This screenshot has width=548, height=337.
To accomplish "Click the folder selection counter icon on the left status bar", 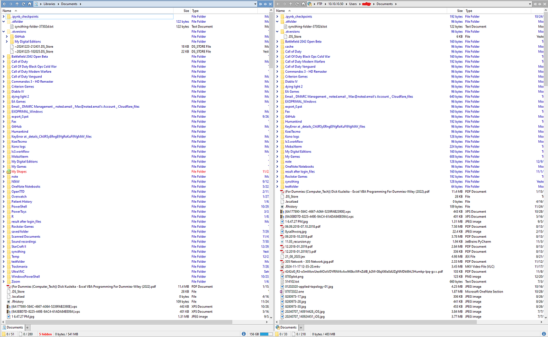I will click(4, 334).
